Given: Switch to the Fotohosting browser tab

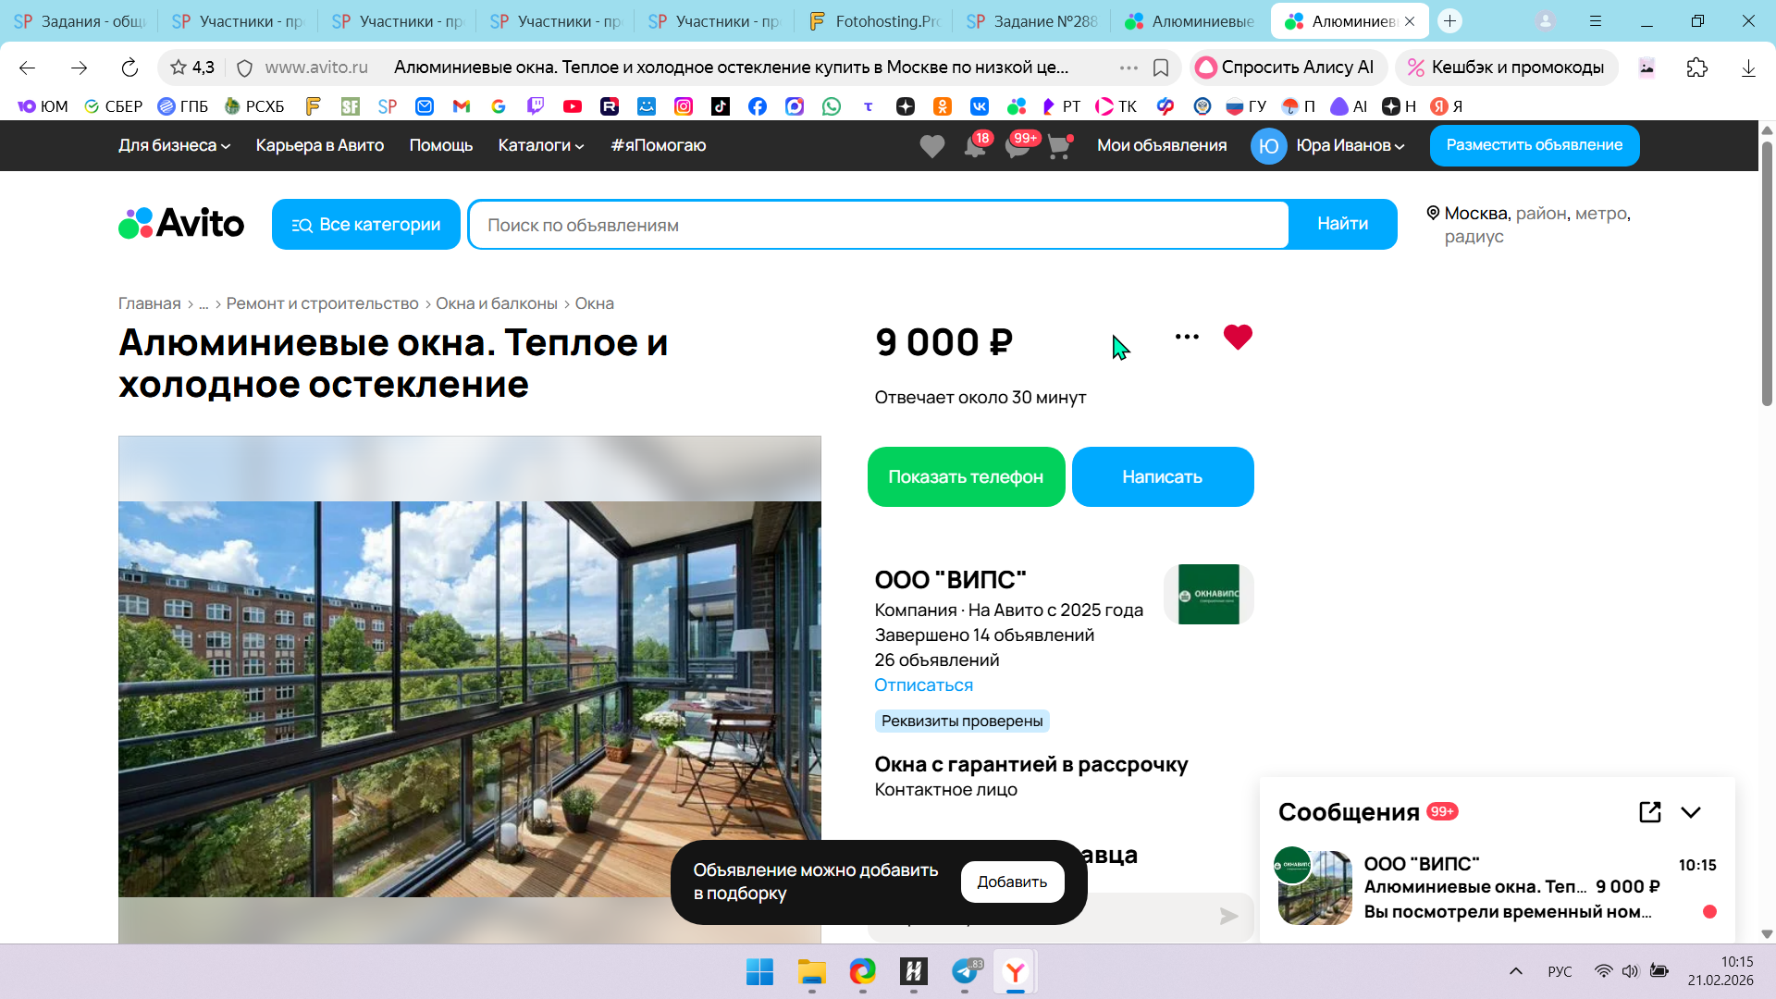Looking at the screenshot, I should pos(873,21).
